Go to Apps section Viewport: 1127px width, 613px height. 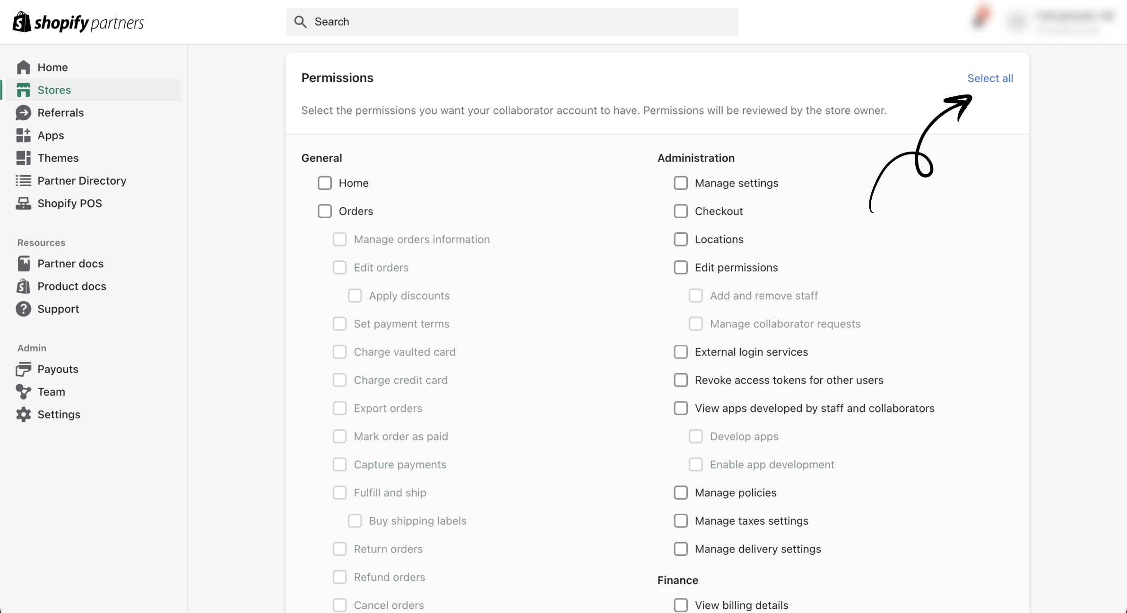tap(51, 136)
